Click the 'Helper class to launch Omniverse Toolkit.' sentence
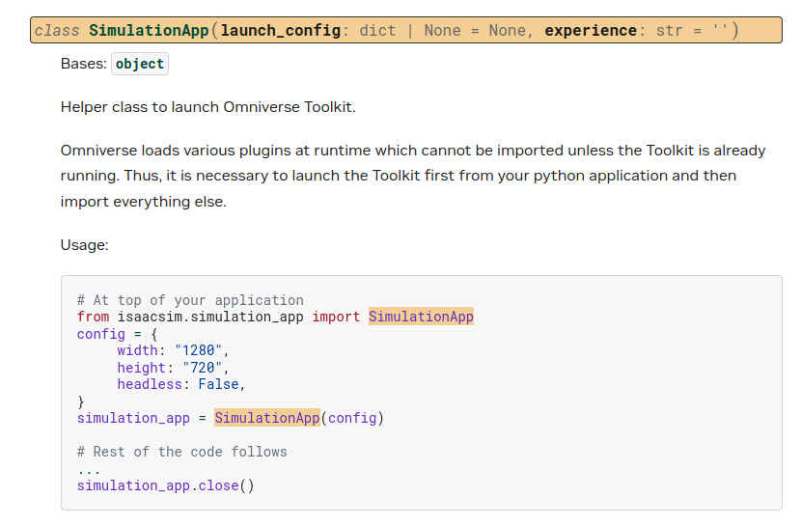Image resolution: width=801 pixels, height=526 pixels. point(207,107)
